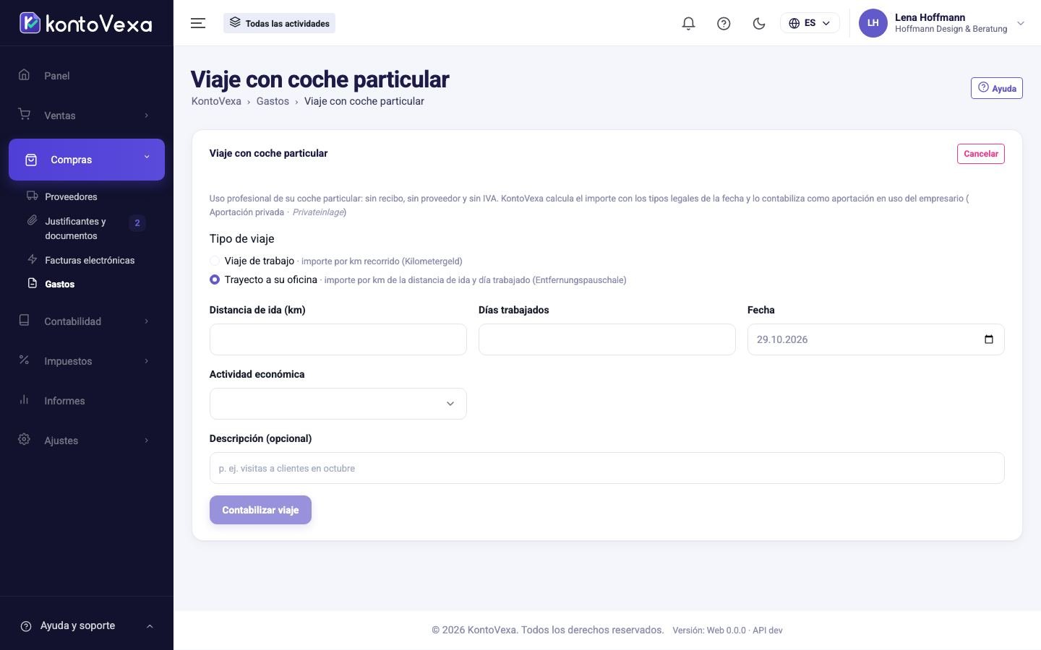This screenshot has height=650, width=1041.
Task: Click the kontoVexa logo
Action: [x=86, y=23]
